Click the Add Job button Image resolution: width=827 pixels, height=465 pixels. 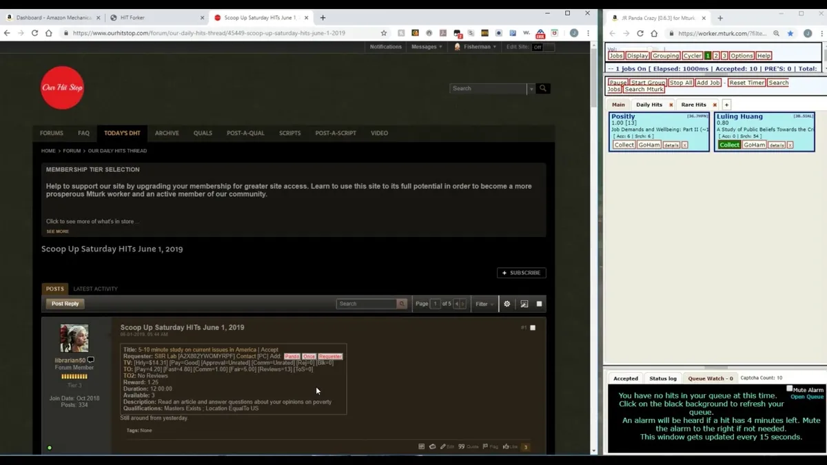tap(708, 83)
